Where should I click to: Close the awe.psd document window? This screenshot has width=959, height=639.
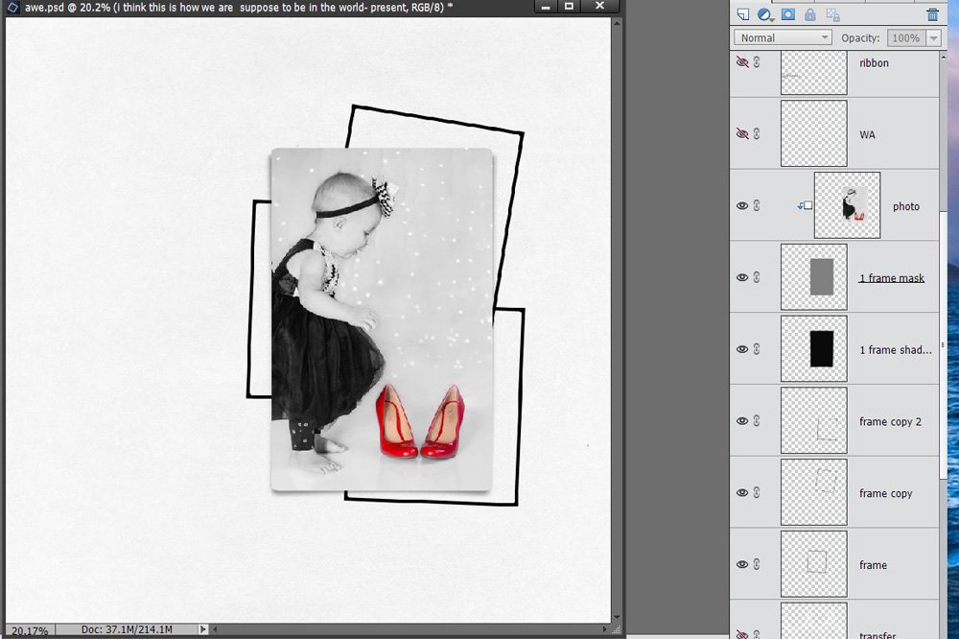599,6
